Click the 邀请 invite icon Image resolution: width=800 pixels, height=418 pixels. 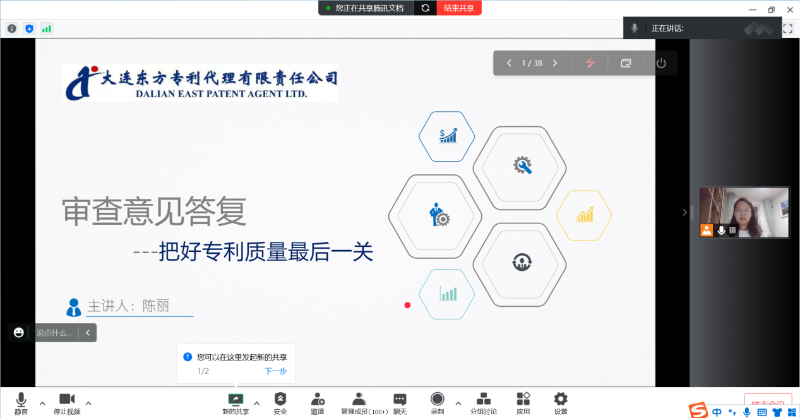[317, 402]
